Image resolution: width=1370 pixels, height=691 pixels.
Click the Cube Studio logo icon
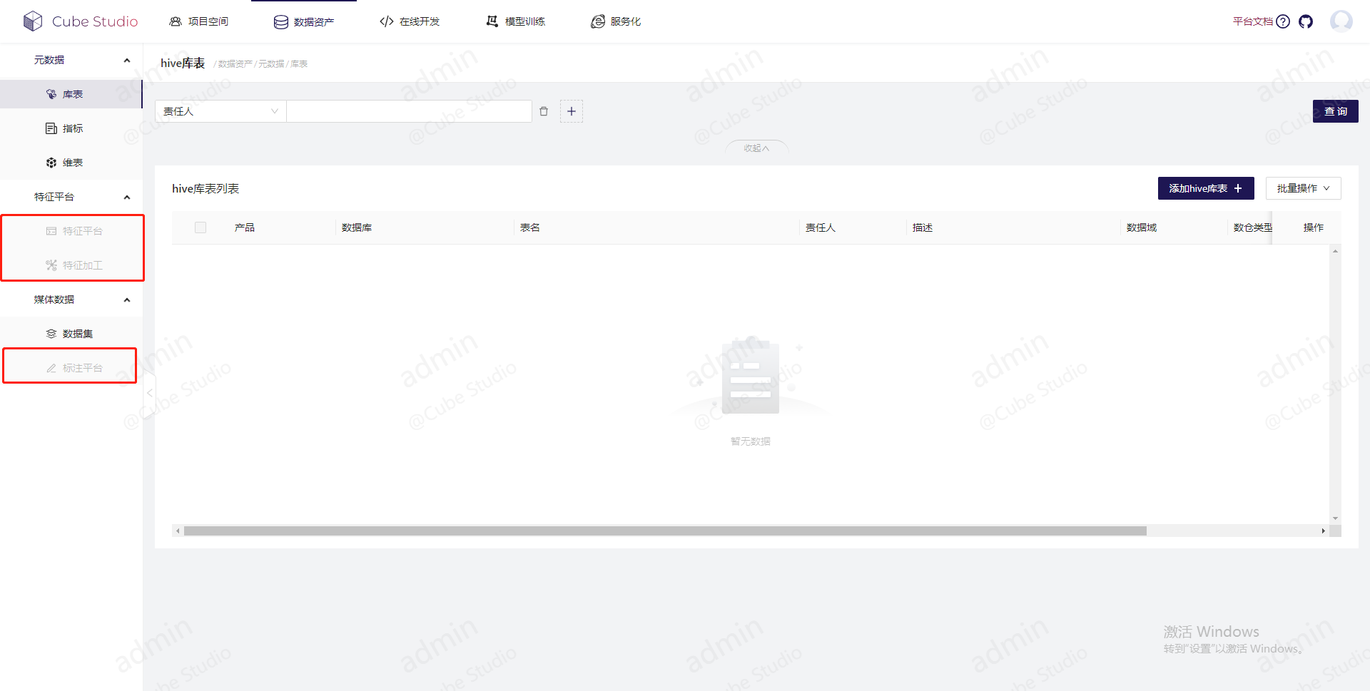tap(33, 21)
